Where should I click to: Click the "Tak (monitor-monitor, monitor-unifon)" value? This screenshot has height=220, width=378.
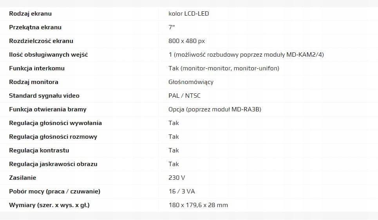click(x=224, y=68)
